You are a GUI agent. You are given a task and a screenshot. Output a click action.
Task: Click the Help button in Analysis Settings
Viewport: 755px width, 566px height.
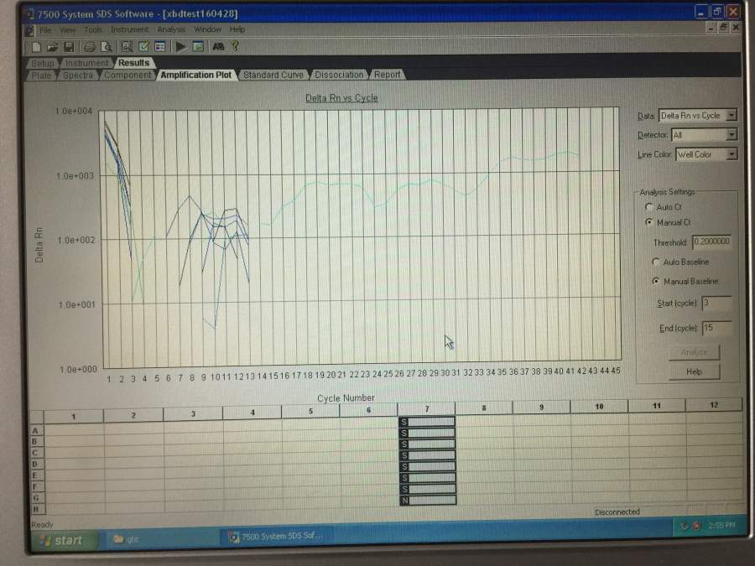[694, 371]
